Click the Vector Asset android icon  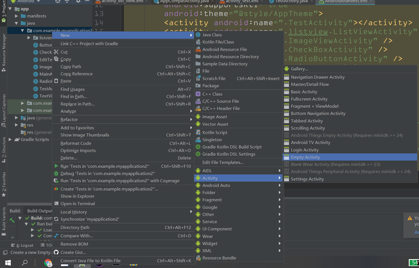pos(198,124)
